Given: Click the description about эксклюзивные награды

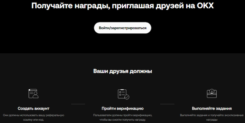Looking at the screenshot, I should tap(212, 118).
